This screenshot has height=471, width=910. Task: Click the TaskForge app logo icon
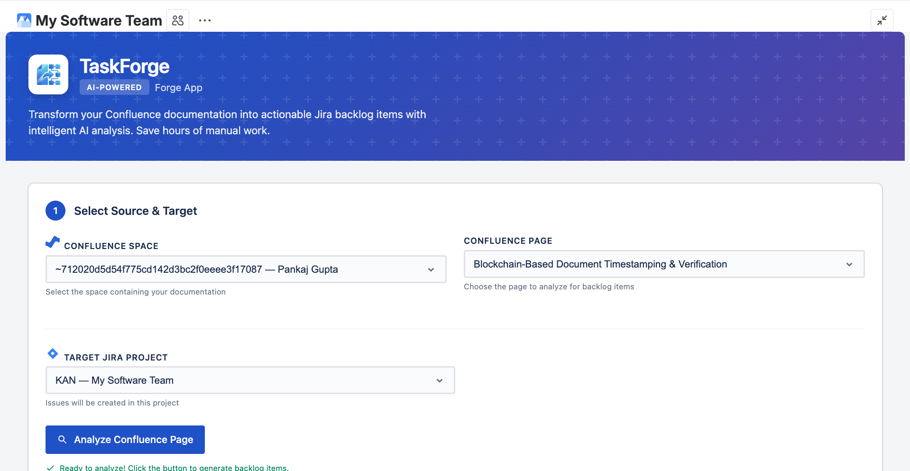(x=48, y=74)
